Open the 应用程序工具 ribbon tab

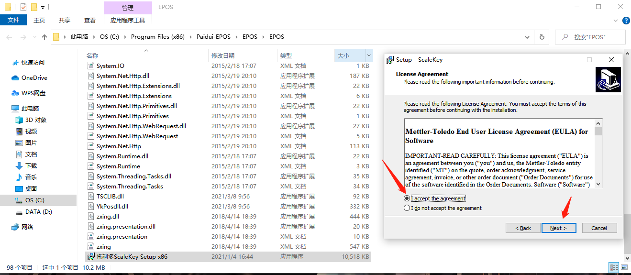pyautogui.click(x=128, y=20)
